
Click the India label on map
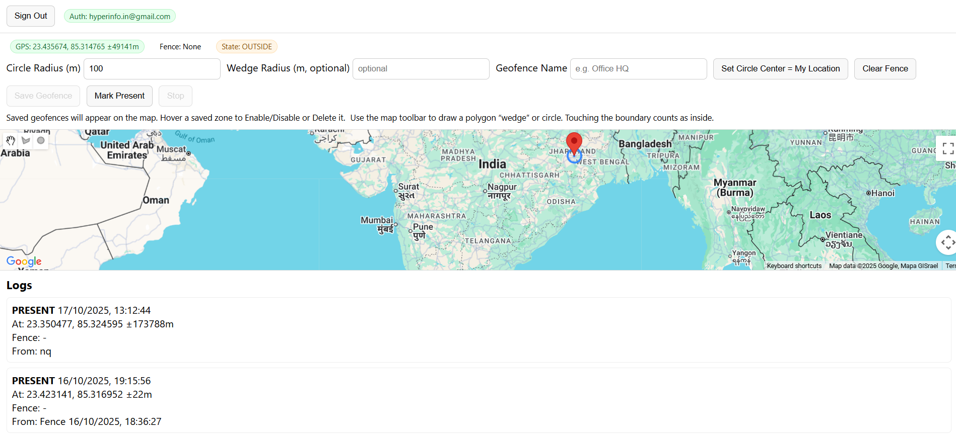click(x=492, y=164)
